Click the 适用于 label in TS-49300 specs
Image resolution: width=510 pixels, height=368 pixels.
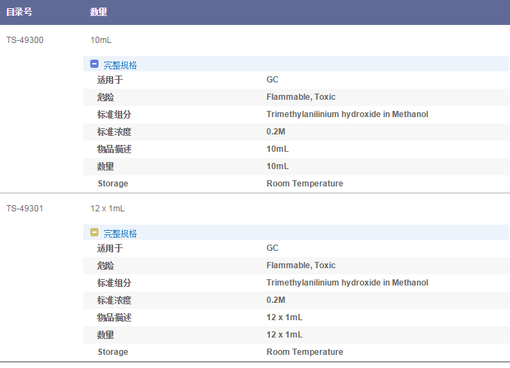click(x=110, y=80)
